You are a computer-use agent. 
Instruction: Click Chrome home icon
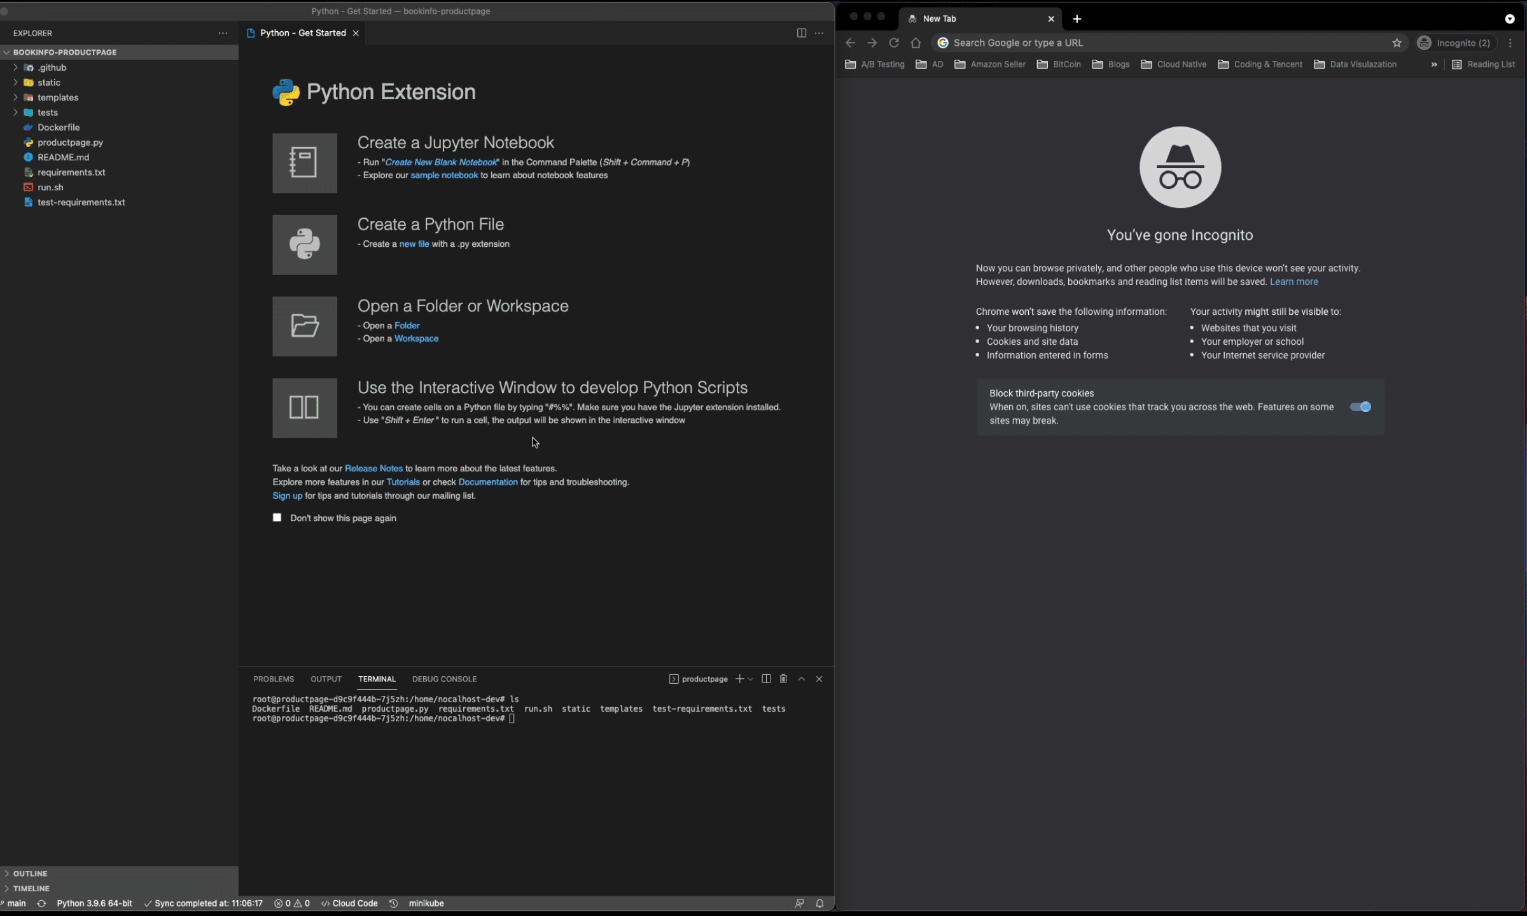pyautogui.click(x=916, y=43)
